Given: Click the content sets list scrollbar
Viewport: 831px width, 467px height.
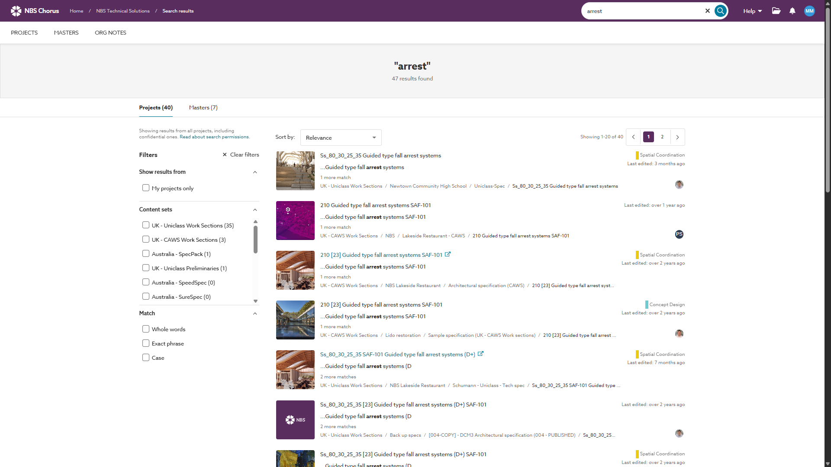Looking at the screenshot, I should coord(255,240).
